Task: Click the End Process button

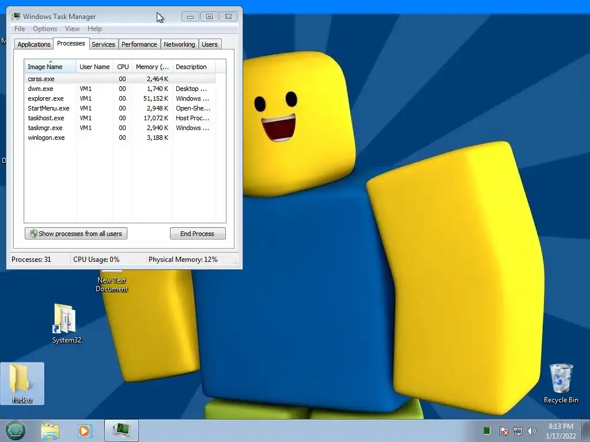Action: (198, 234)
